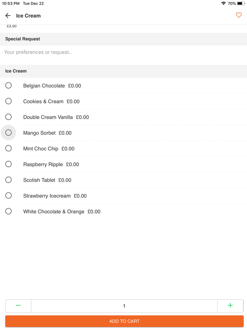247x329 pixels.
Task: Tap the heart icon to favorite this item
Action: [239, 15]
